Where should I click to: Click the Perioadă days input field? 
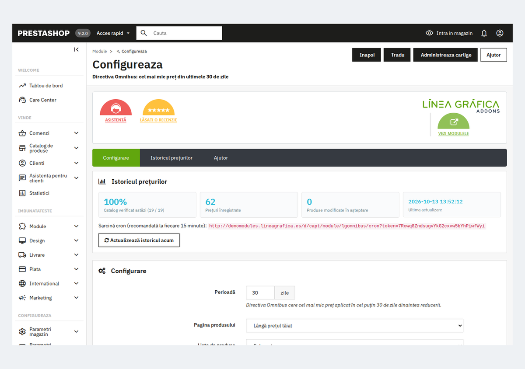click(260, 293)
